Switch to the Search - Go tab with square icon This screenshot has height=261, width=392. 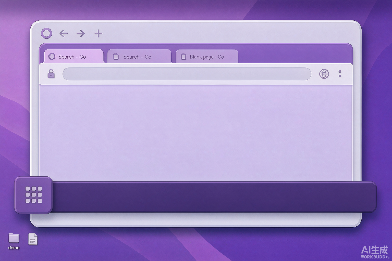[139, 56]
